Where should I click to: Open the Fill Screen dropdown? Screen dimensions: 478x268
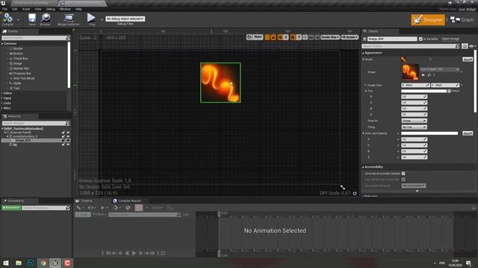coord(350,37)
